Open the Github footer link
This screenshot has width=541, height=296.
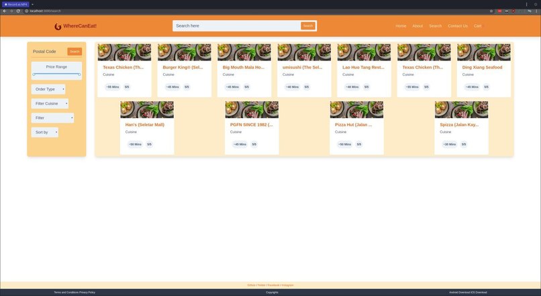pos(251,285)
